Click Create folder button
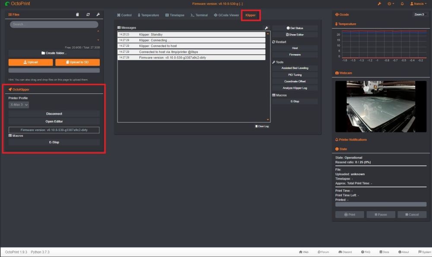 [54, 53]
